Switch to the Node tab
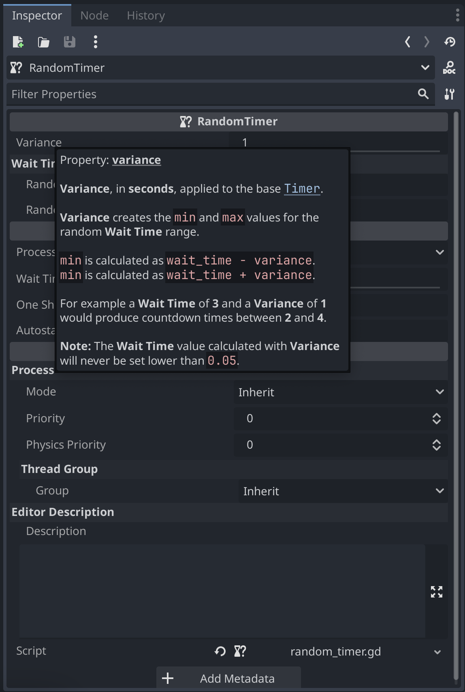465x692 pixels. click(x=94, y=15)
